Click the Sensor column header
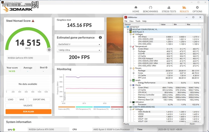Image resolution: width=209 pixels, height=132 pixels. coord(141,24)
